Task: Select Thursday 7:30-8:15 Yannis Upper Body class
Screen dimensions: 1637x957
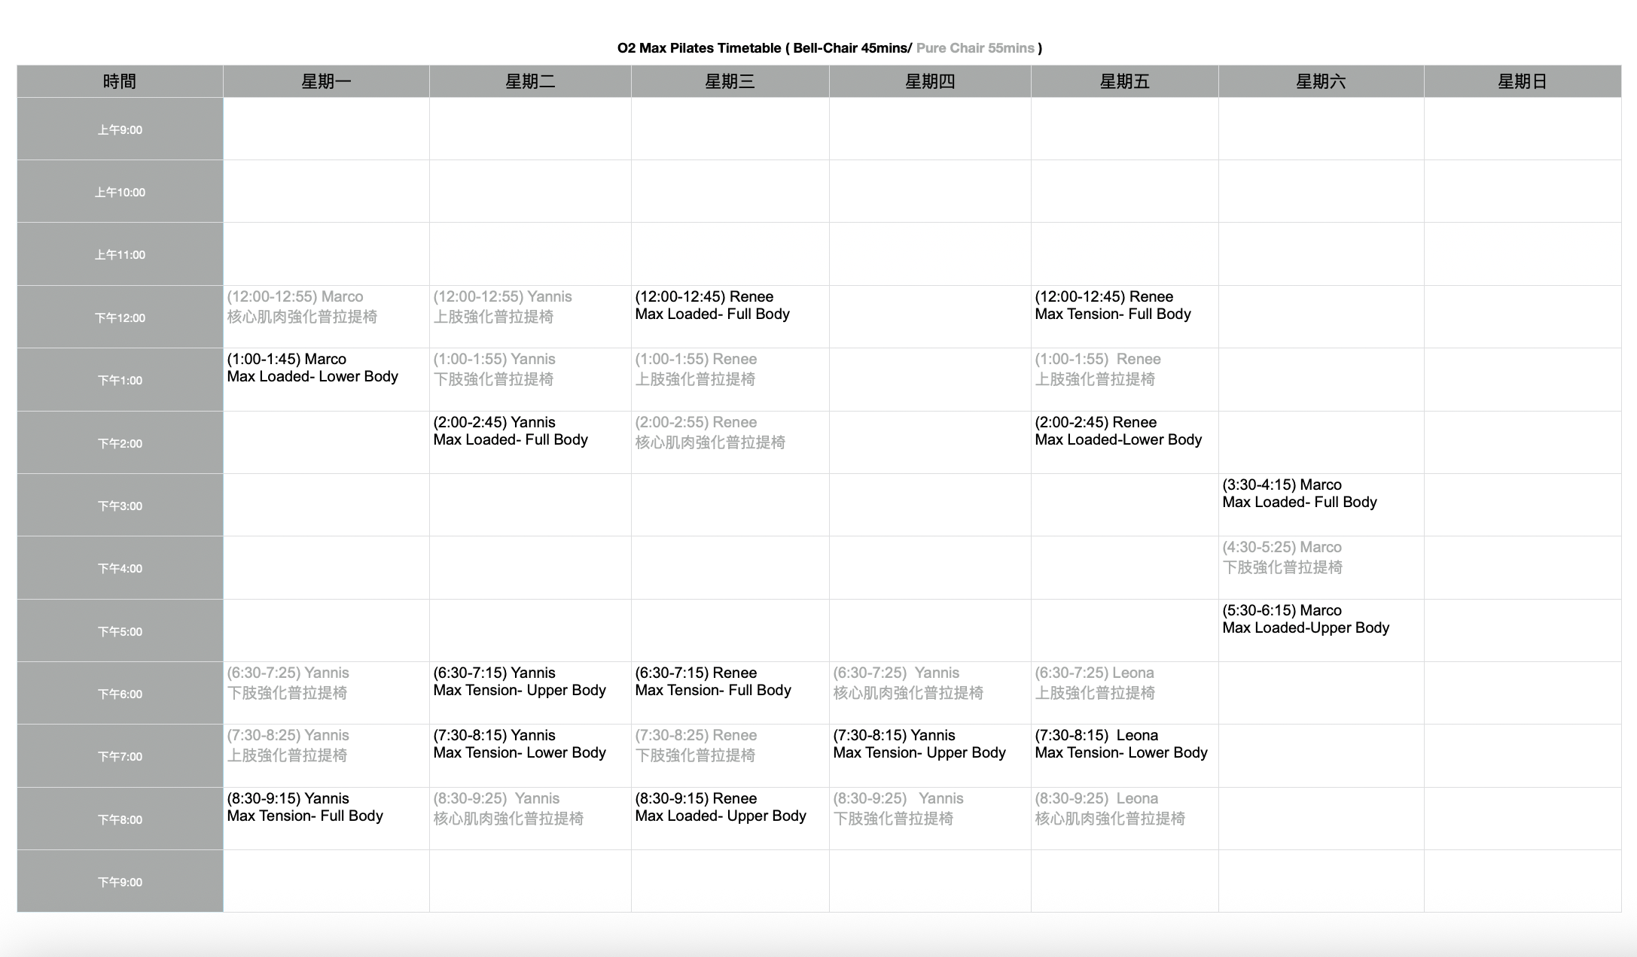Action: click(x=930, y=755)
